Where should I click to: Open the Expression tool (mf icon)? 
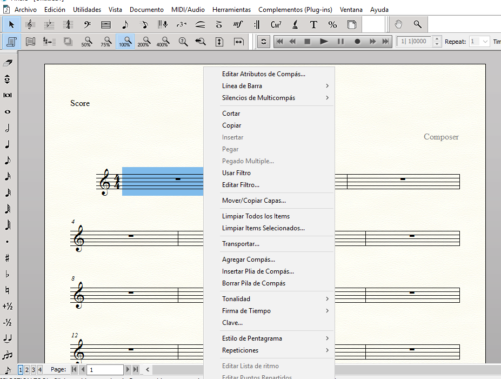238,24
